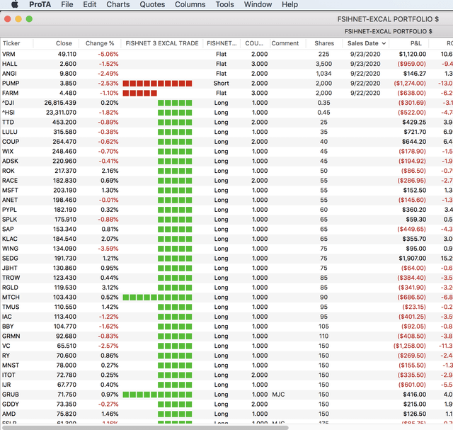Open the Edit menu

click(90, 4)
